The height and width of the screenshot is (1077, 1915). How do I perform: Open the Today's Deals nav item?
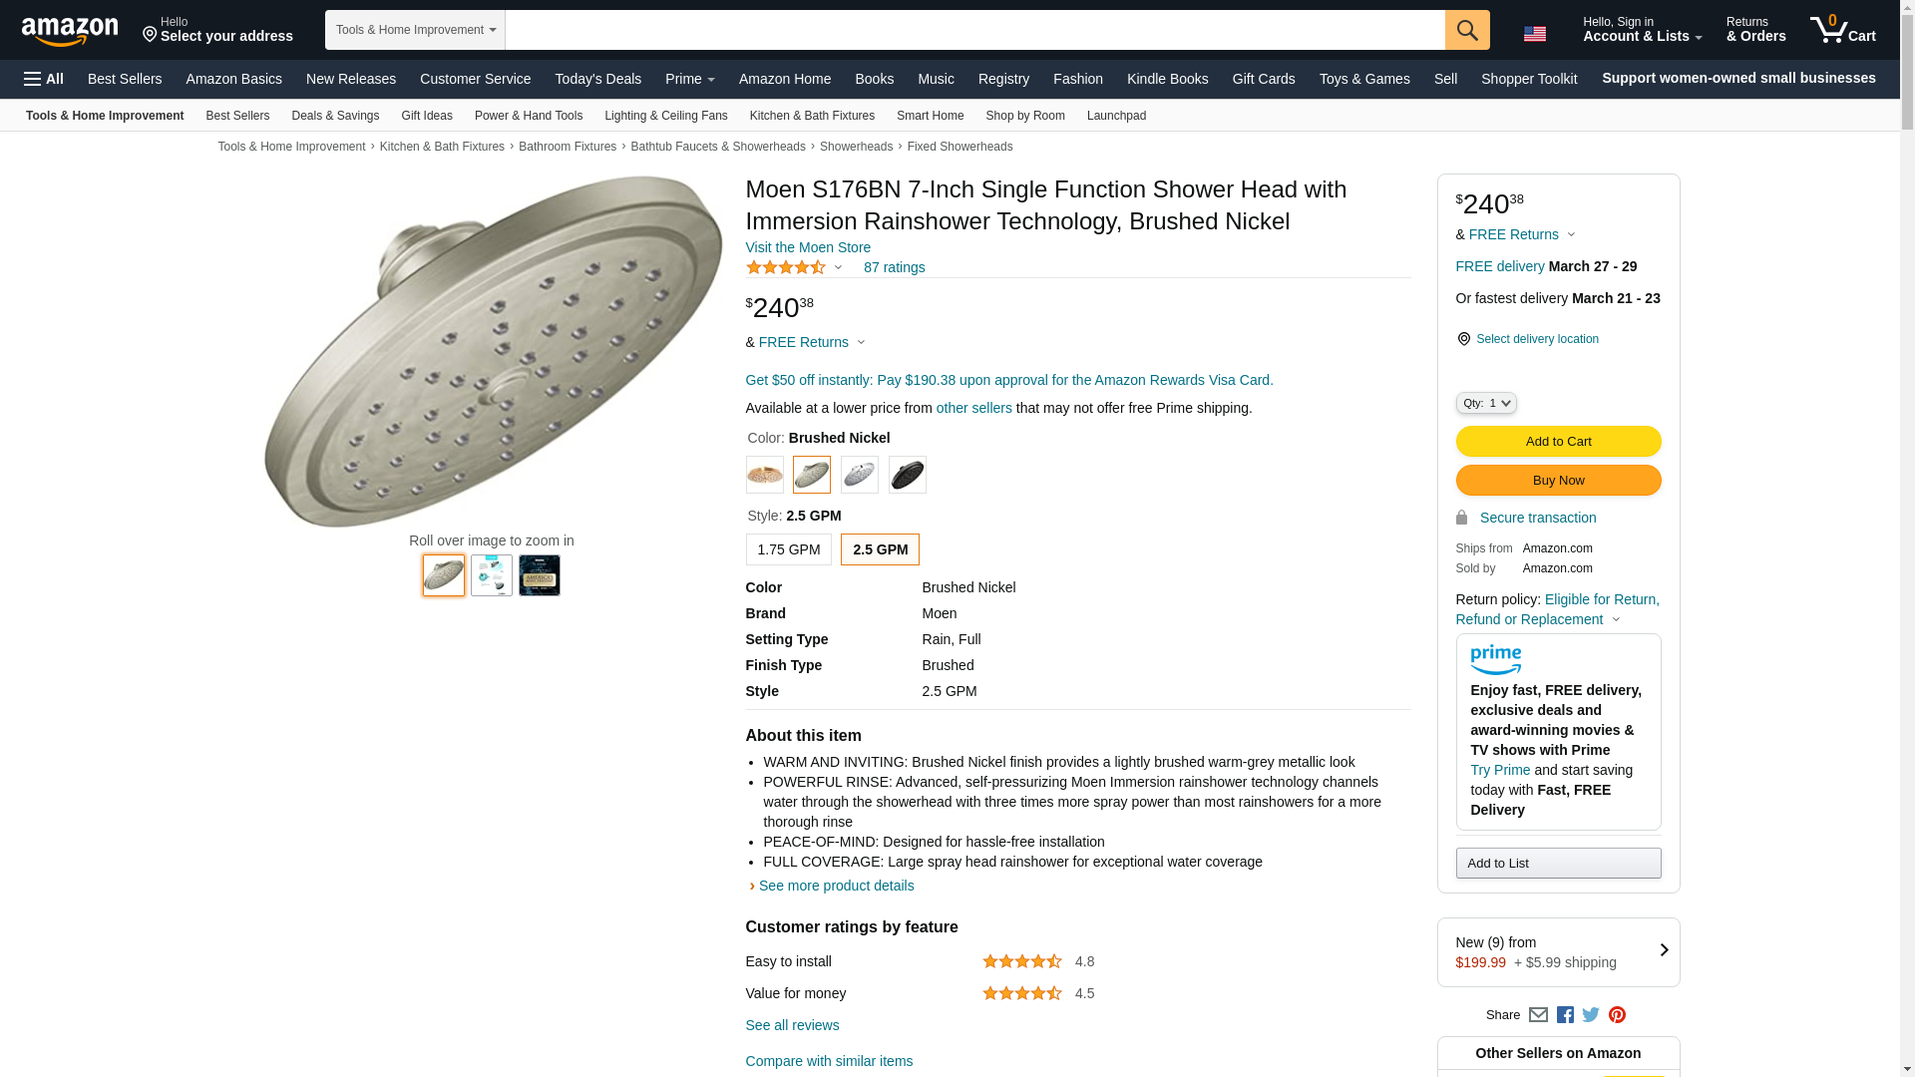click(x=597, y=79)
